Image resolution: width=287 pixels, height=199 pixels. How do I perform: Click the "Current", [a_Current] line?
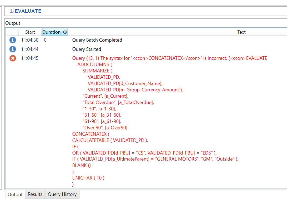(105, 96)
